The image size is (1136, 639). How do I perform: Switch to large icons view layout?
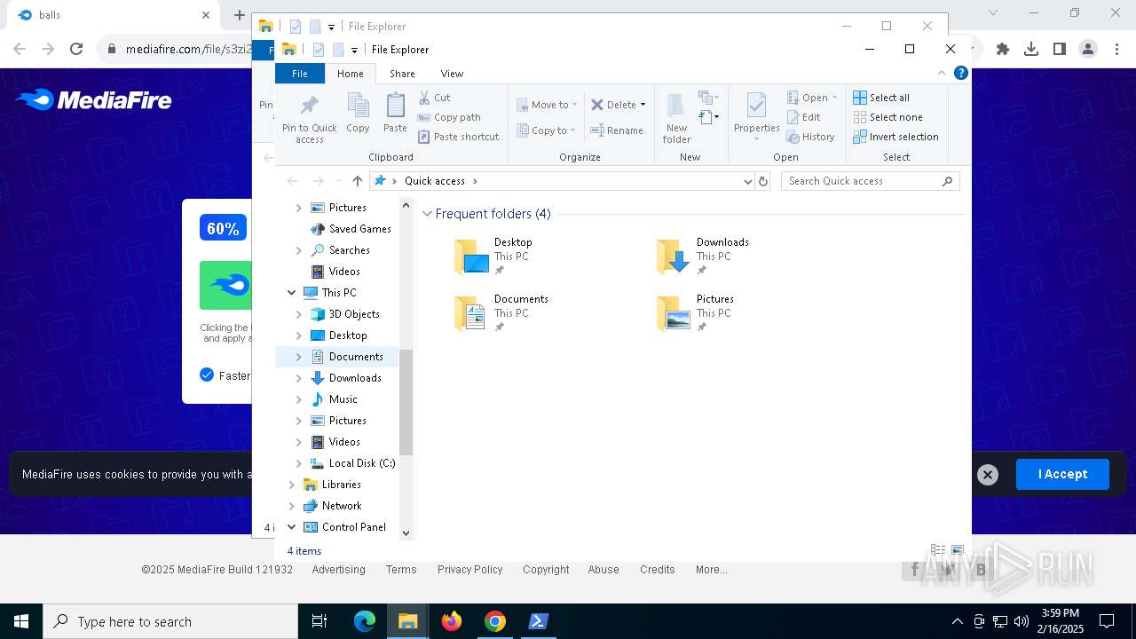(x=957, y=551)
